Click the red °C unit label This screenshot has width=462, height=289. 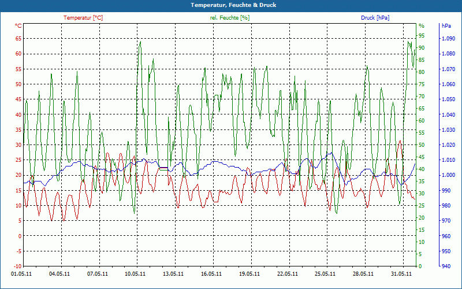tap(18, 26)
